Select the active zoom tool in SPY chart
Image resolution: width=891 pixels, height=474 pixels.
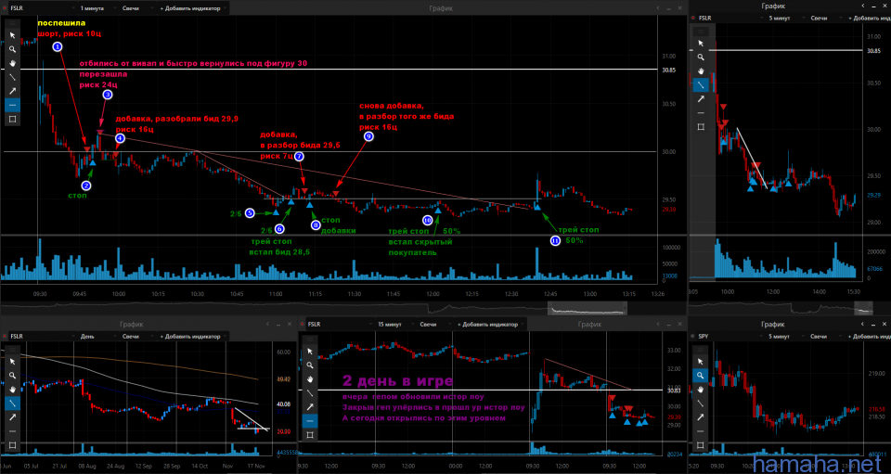click(x=700, y=376)
